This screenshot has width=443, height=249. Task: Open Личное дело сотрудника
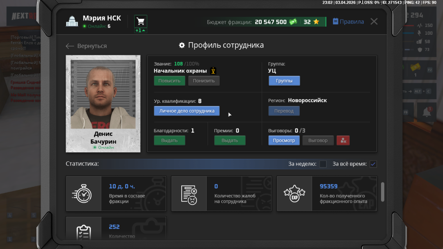187,111
